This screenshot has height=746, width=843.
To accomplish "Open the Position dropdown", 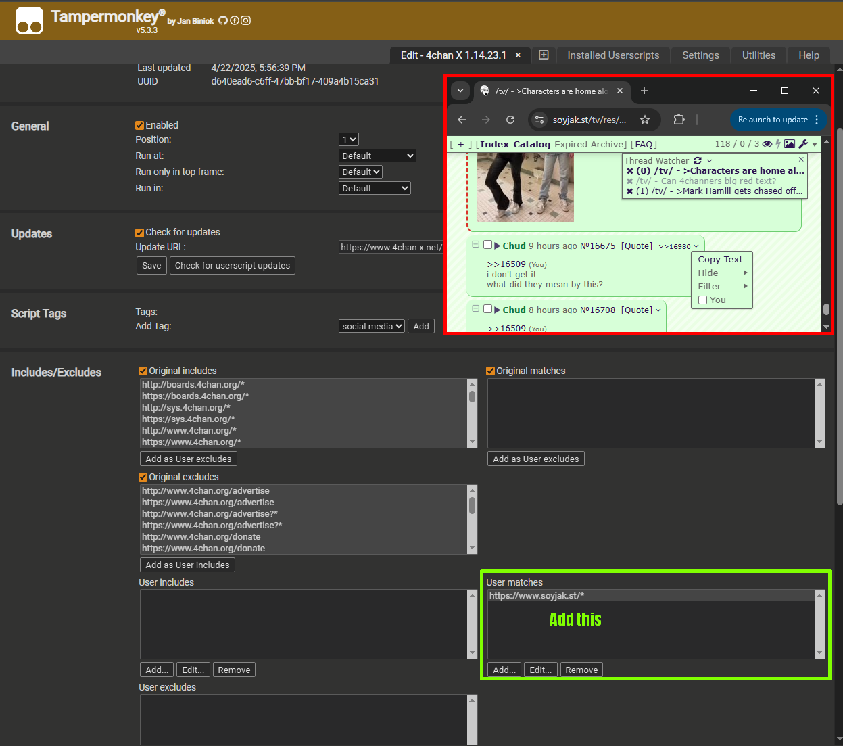I will (x=349, y=139).
